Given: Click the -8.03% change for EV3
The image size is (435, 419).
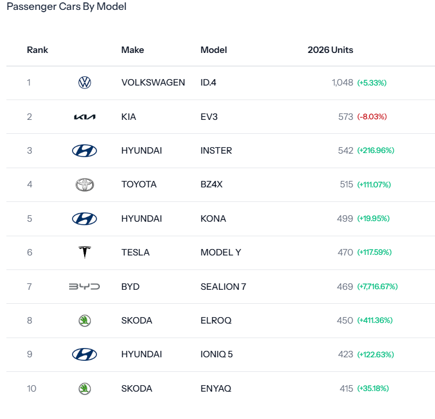Looking at the screenshot, I should pyautogui.click(x=372, y=117).
